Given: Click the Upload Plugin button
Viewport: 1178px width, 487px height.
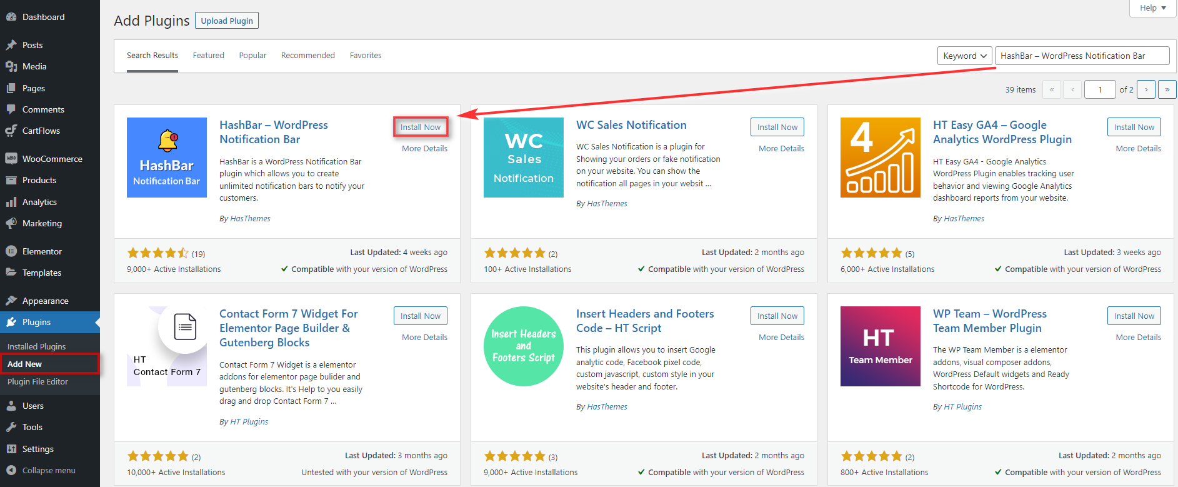Looking at the screenshot, I should coord(227,21).
